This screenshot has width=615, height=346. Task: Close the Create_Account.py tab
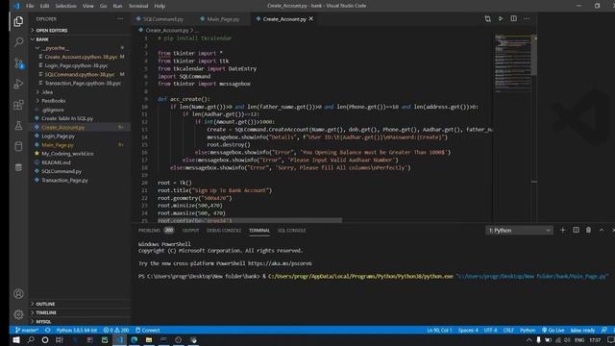pos(311,19)
